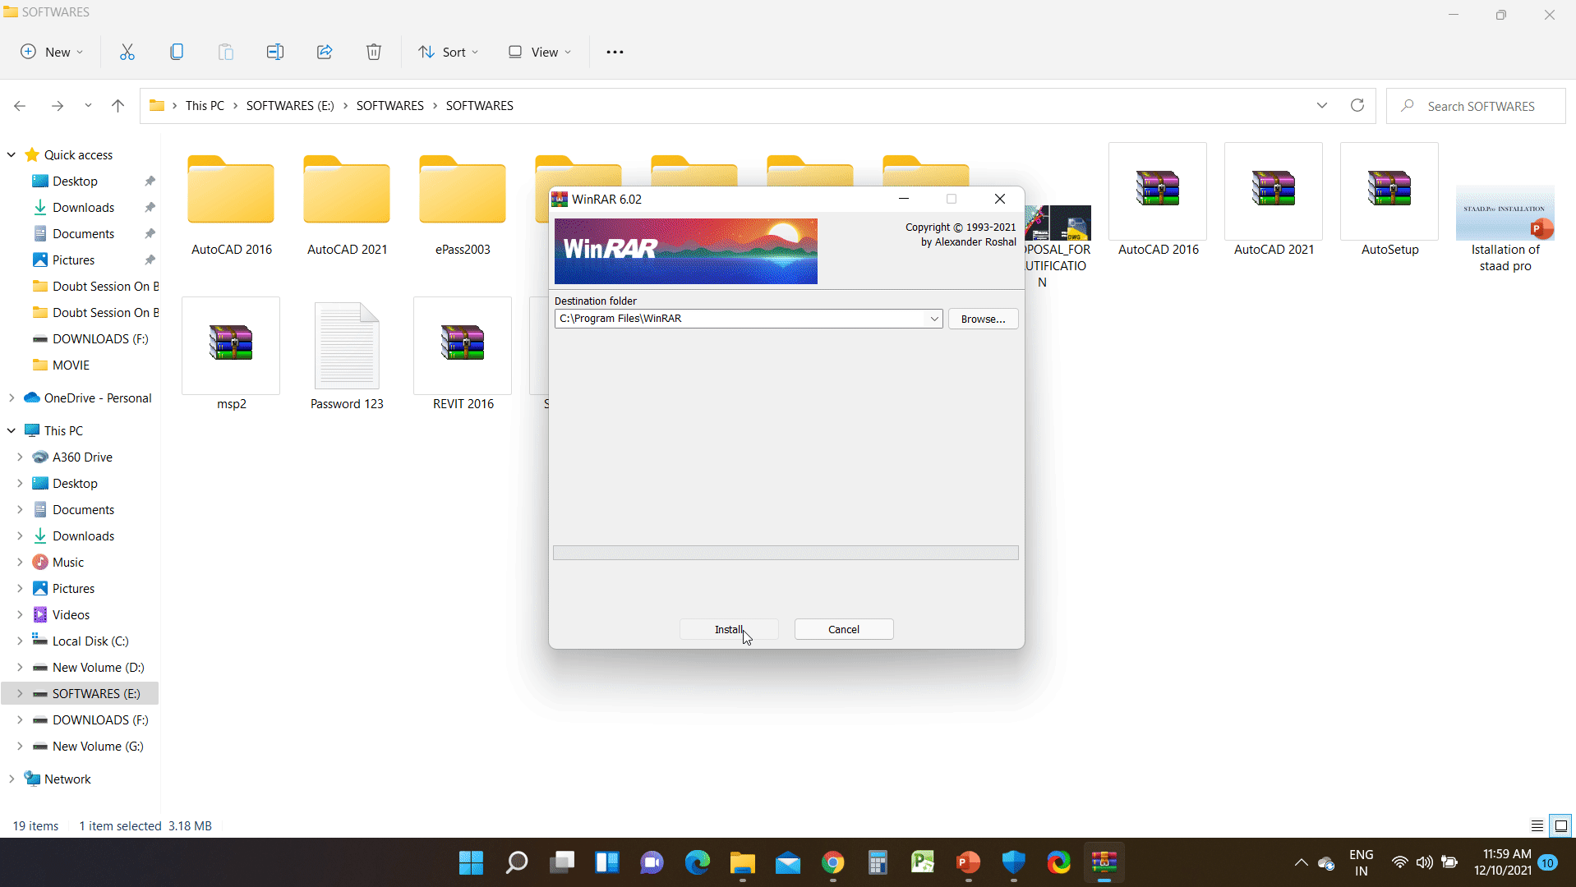1576x887 pixels.
Task: Select A360 Drive in sidebar
Action: pos(82,457)
